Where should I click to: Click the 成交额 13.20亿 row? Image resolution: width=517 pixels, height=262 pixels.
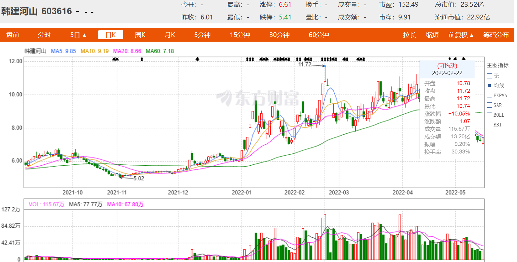[447, 136]
